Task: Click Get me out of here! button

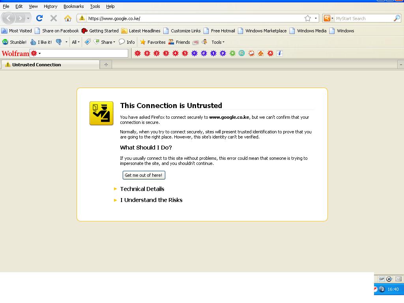Action: 144,175
